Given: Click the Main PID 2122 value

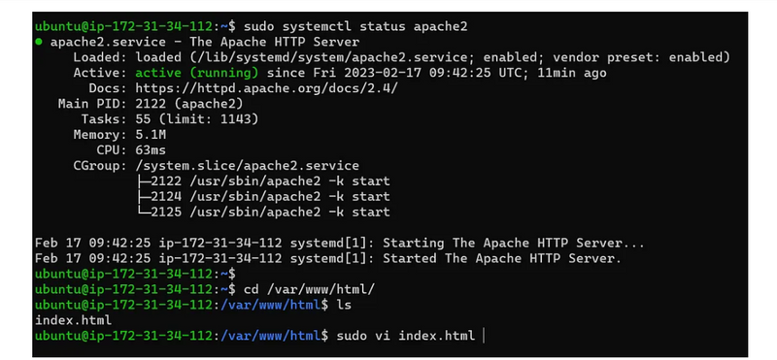Looking at the screenshot, I should click(188, 104).
